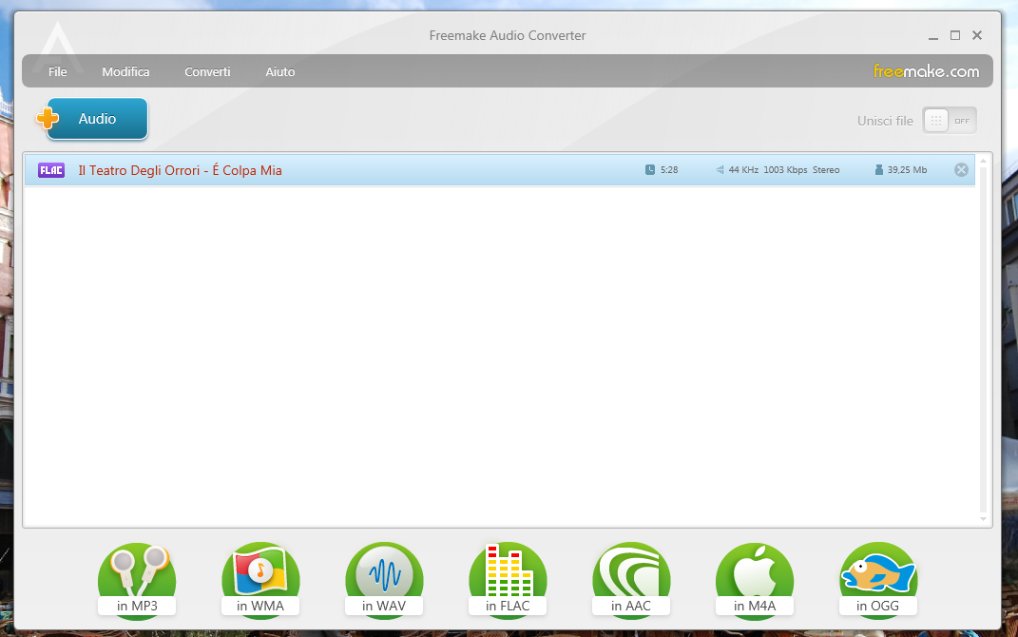Viewport: 1018px width, 637px height.
Task: Minimize the Freemake Audio Converter window
Action: tap(933, 36)
